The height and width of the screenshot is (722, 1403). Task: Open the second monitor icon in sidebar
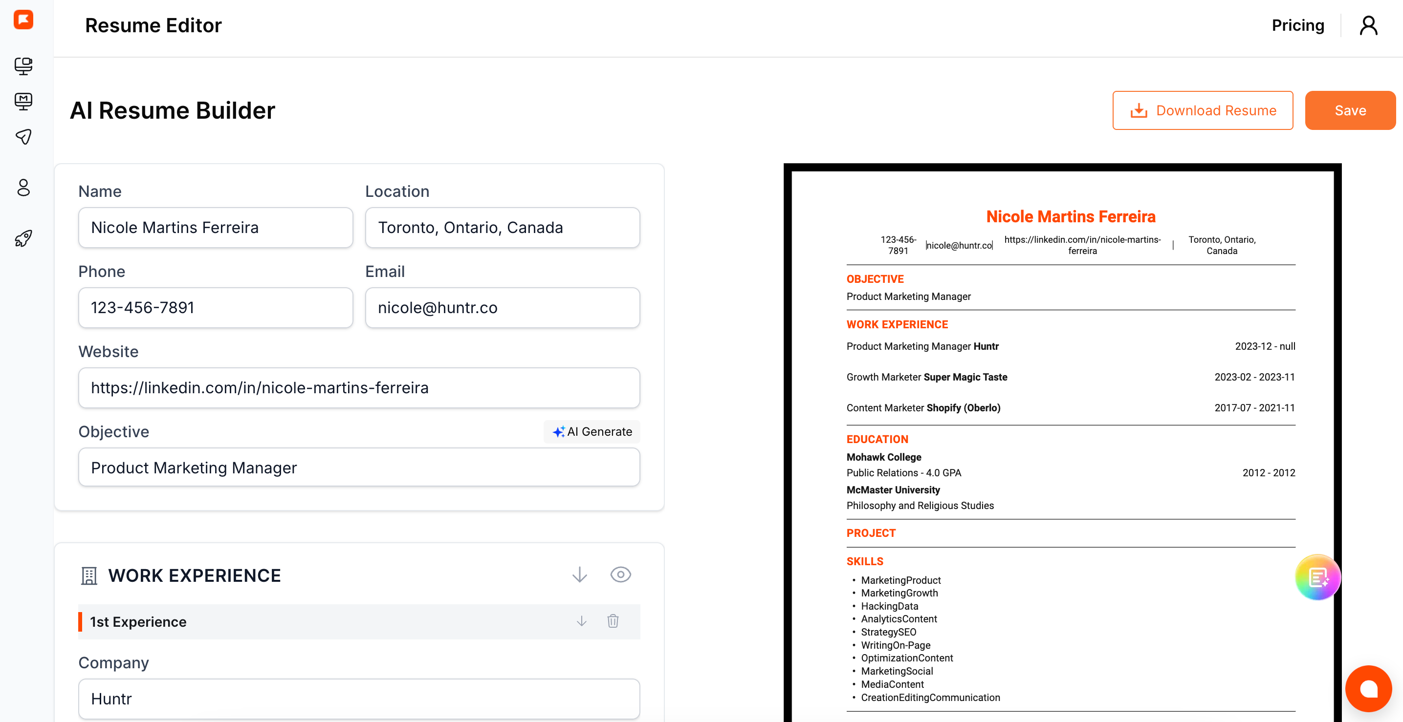point(23,101)
